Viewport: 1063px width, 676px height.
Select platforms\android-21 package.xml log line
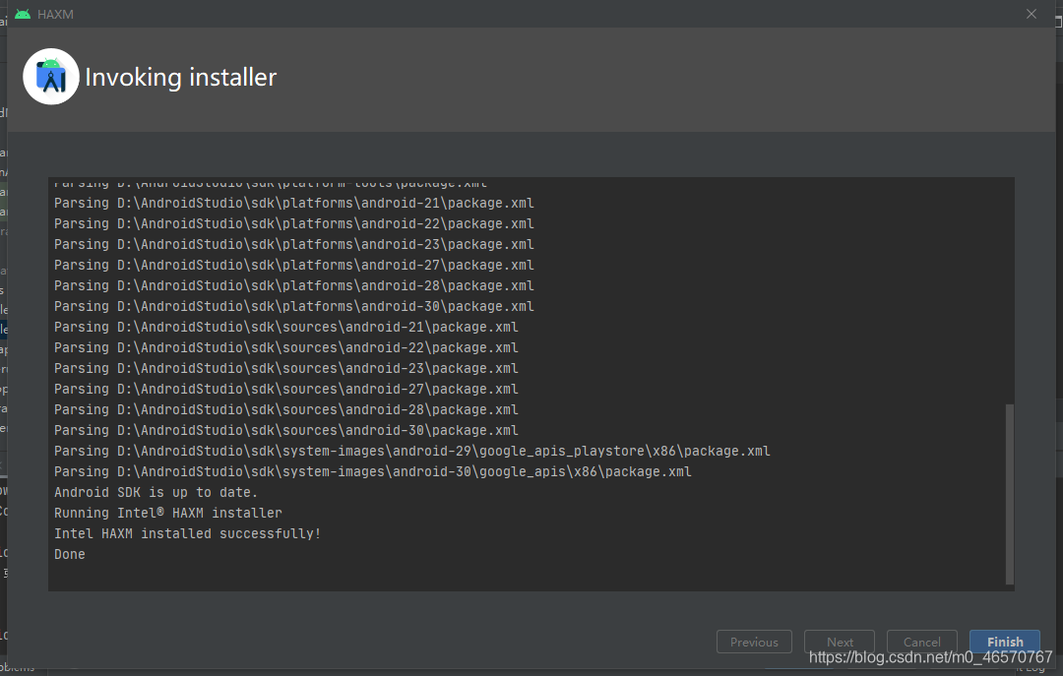tap(294, 203)
